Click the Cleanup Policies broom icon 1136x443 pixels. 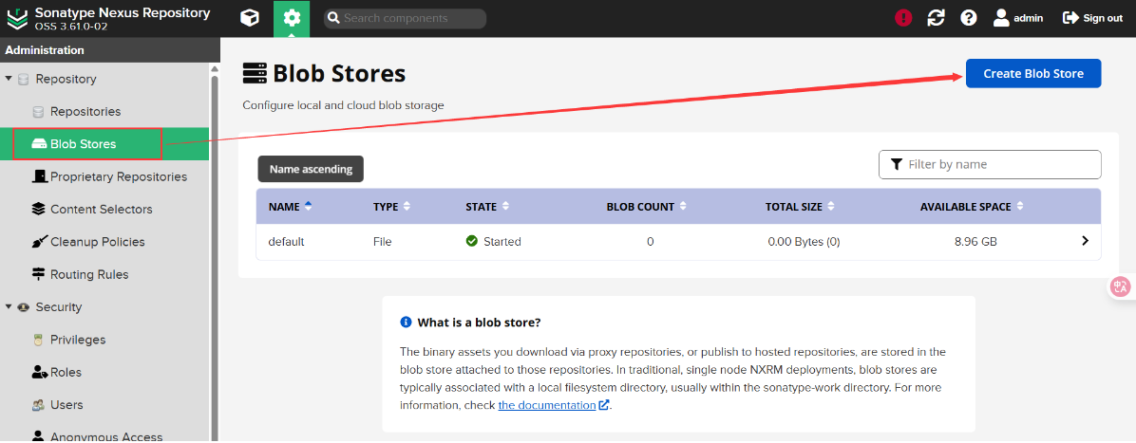(x=39, y=242)
